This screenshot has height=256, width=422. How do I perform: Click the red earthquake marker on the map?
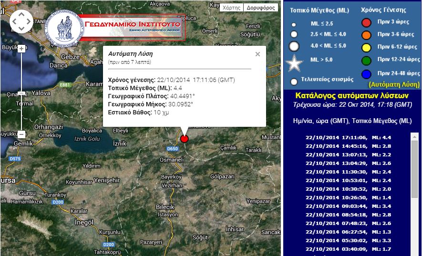coord(185,138)
